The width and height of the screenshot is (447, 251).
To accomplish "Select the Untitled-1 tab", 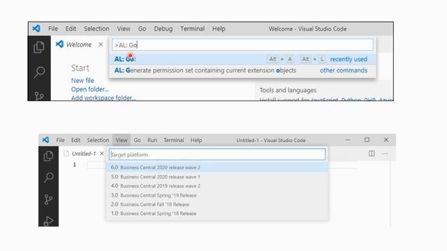I will pyautogui.click(x=84, y=153).
